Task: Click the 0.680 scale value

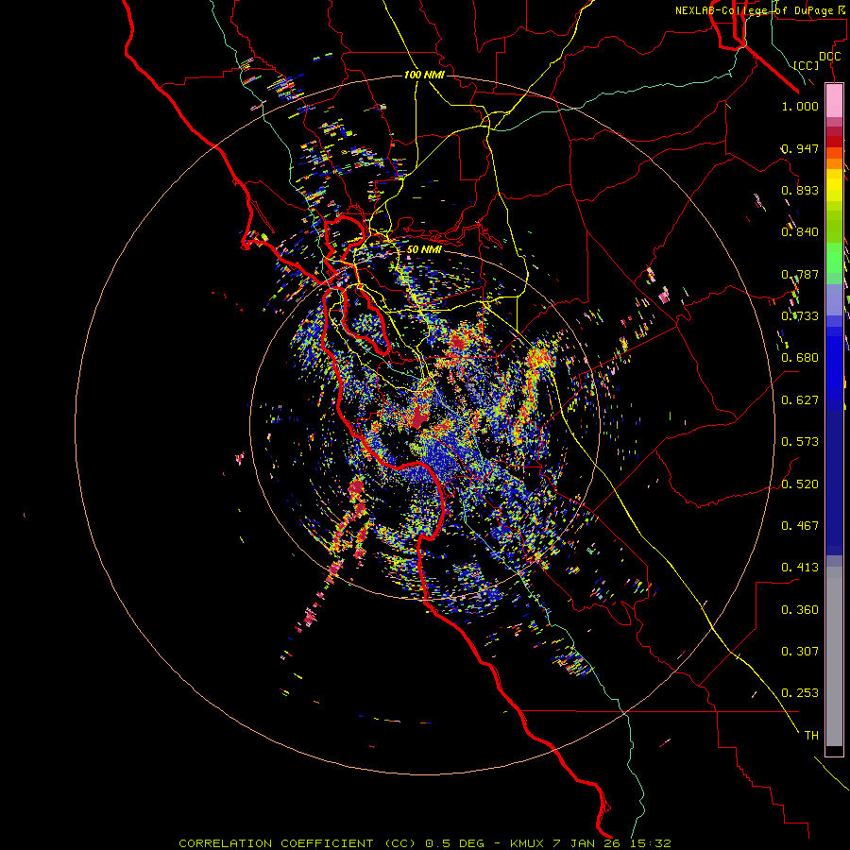Action: point(800,358)
